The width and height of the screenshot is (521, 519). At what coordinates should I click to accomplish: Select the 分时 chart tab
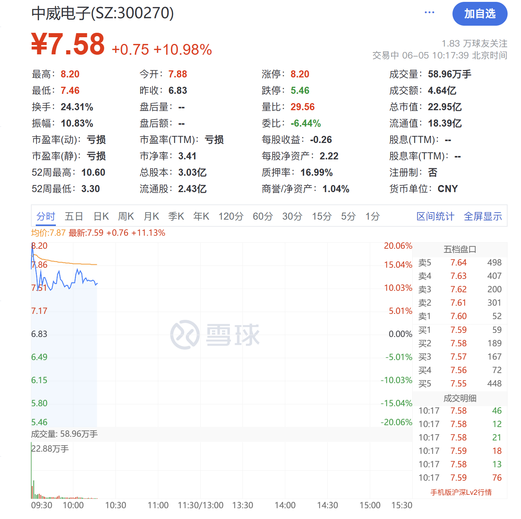(x=46, y=216)
